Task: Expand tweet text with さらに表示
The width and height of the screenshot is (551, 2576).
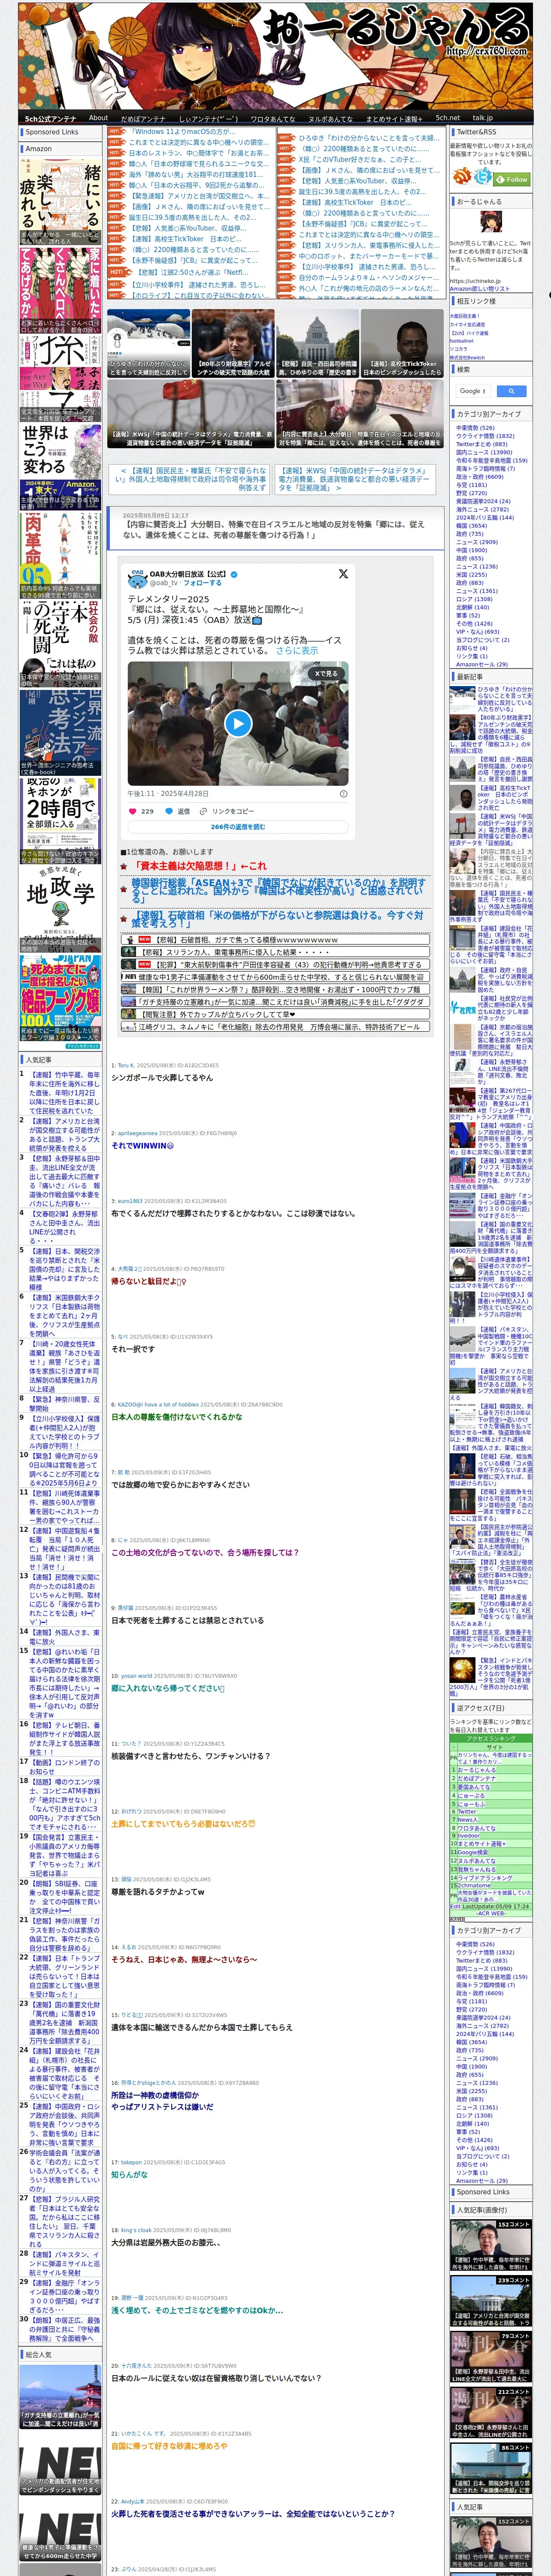Action: [x=297, y=650]
